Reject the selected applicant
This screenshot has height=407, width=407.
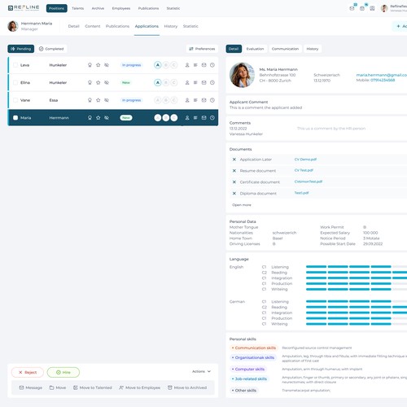pyautogui.click(x=28, y=372)
